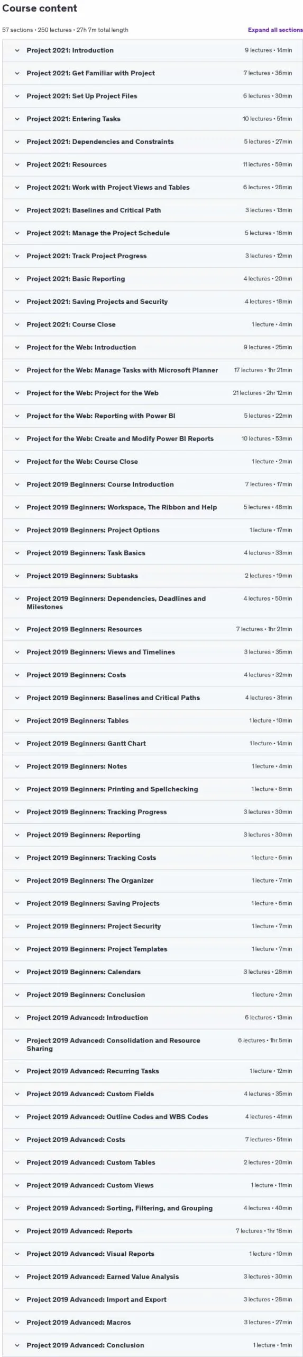
Task: Expand chevron for Printing and Spellchecking section
Action: pos(17,789)
